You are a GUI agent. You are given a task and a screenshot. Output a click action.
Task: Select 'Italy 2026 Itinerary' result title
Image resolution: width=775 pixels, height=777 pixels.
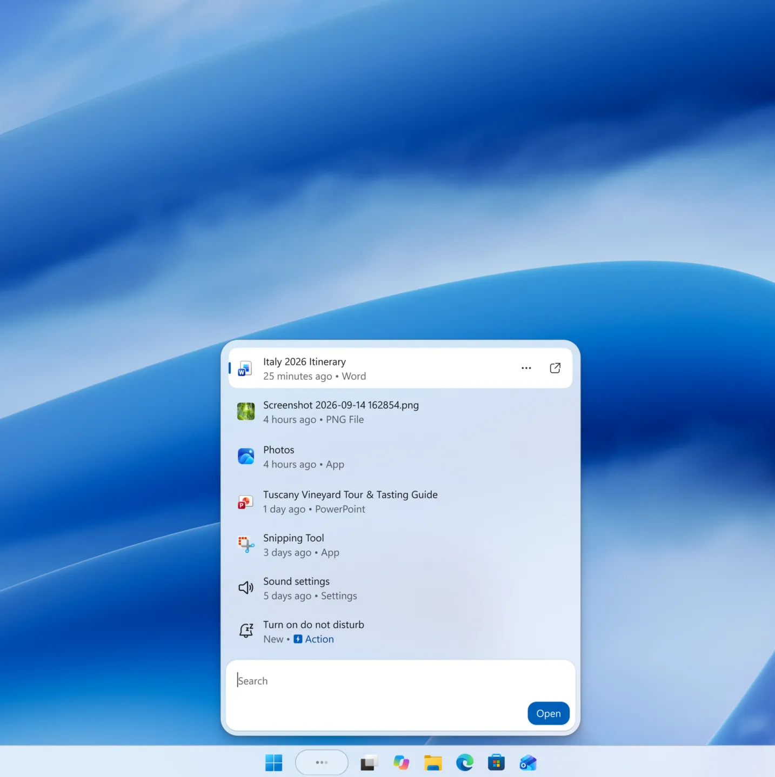(304, 361)
